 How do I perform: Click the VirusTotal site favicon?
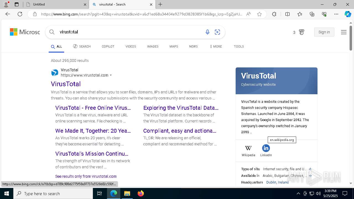tap(55, 73)
